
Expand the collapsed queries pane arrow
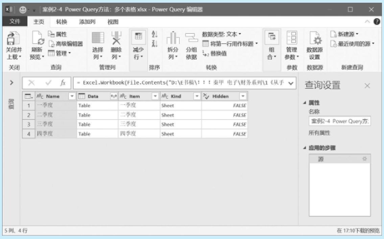11,83
